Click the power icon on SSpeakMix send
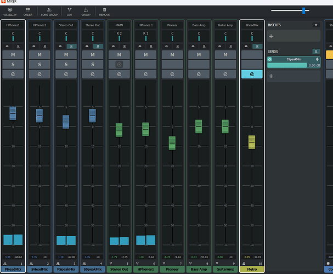Image resolution: width=333 pixels, height=274 pixels. click(270, 59)
